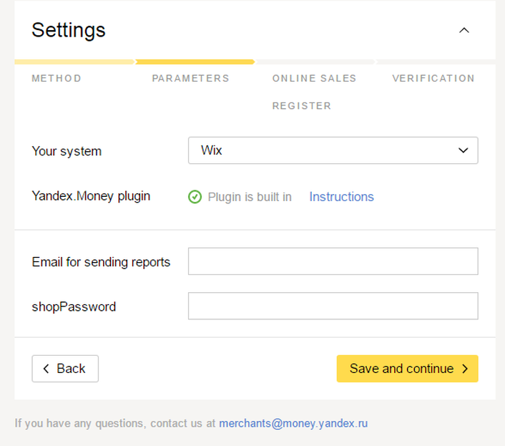The height and width of the screenshot is (446, 505).
Task: Click the green plugin built-in checkmark icon
Action: (x=195, y=197)
